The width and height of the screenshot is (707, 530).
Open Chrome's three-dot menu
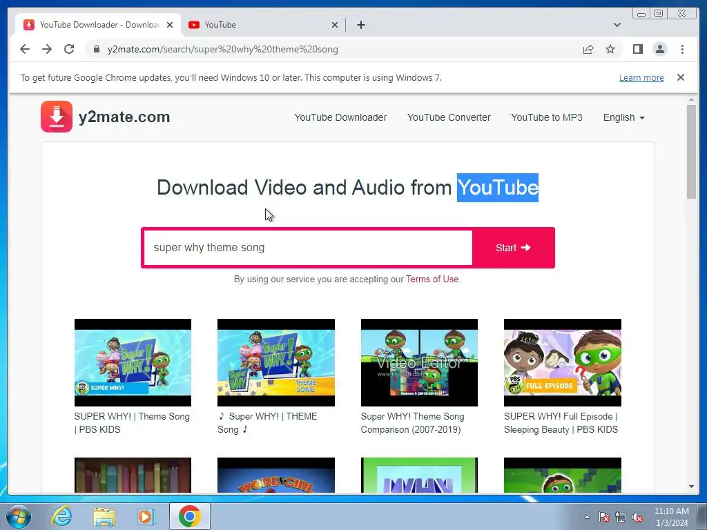tap(682, 49)
